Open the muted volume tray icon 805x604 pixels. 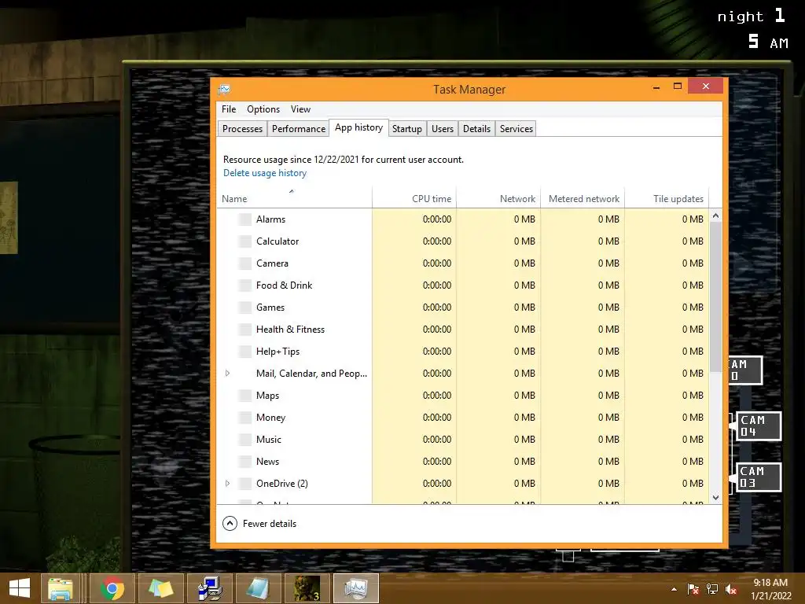[x=731, y=589]
